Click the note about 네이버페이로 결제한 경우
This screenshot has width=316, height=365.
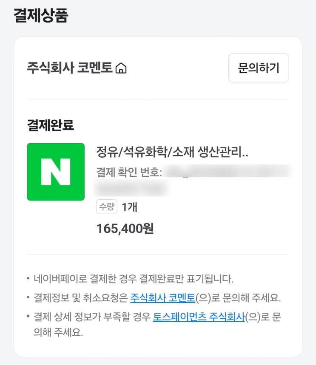point(134,279)
